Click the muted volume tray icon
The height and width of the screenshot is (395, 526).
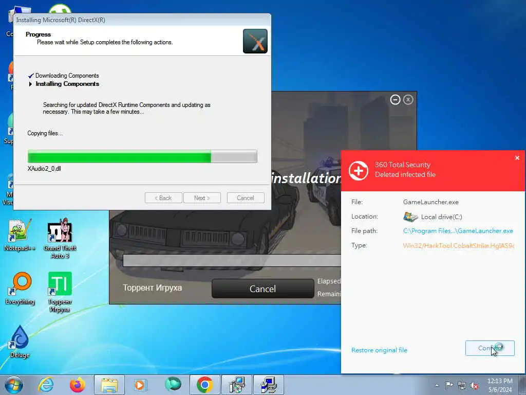pos(474,385)
